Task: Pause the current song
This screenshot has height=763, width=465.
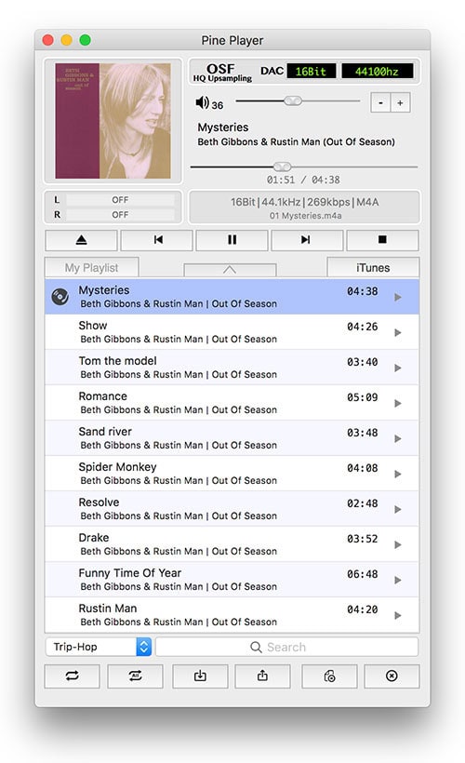Action: click(x=232, y=240)
